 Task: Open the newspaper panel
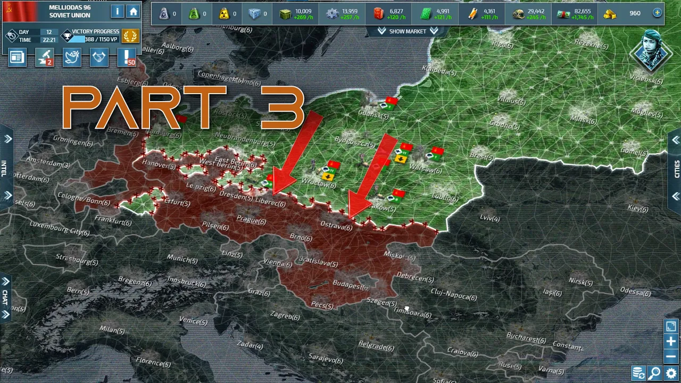coord(17,57)
